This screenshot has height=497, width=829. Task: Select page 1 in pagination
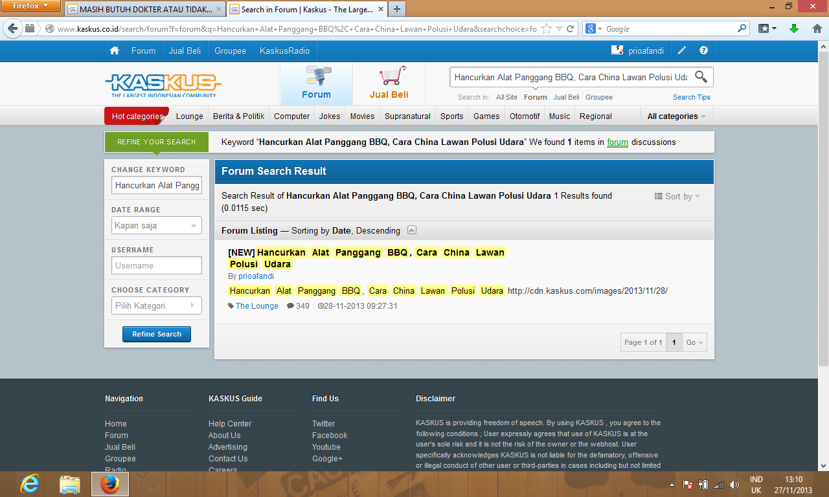pyautogui.click(x=674, y=342)
